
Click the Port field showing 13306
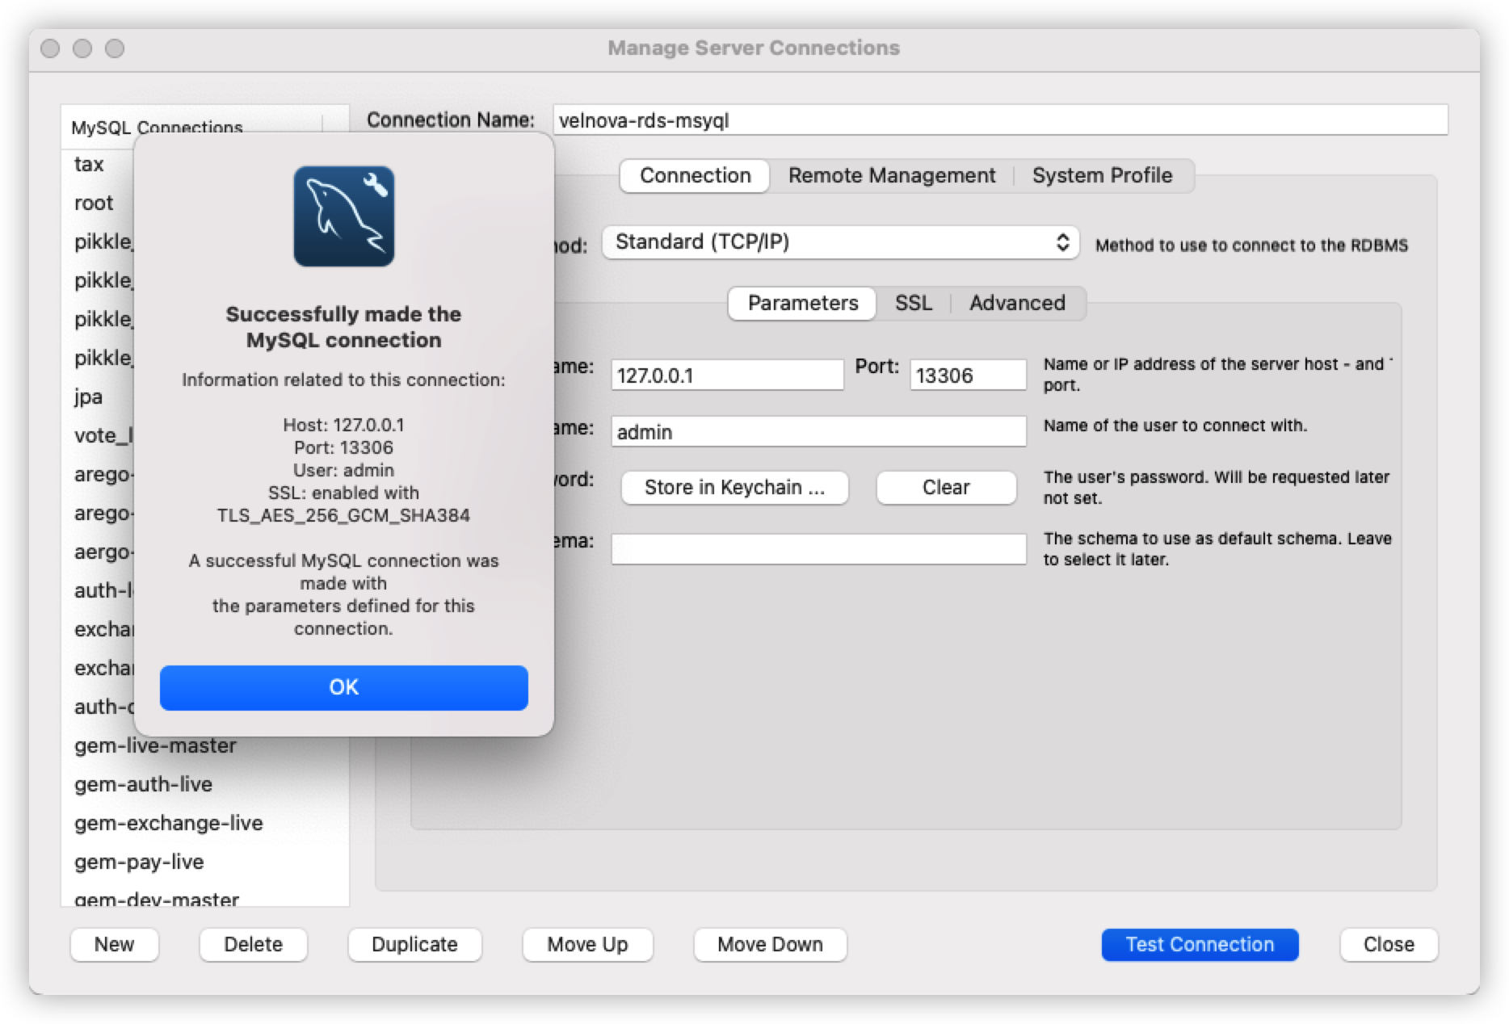(x=968, y=375)
